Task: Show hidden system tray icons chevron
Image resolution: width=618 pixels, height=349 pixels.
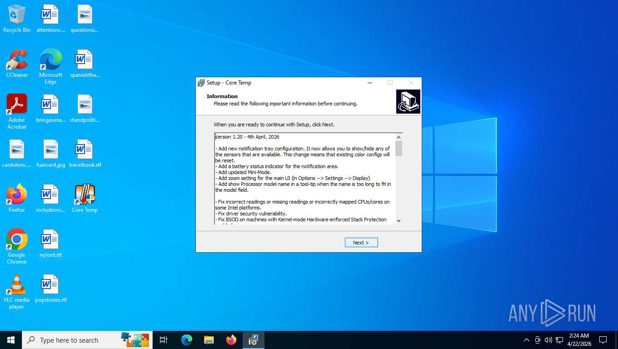Action: pos(527,340)
